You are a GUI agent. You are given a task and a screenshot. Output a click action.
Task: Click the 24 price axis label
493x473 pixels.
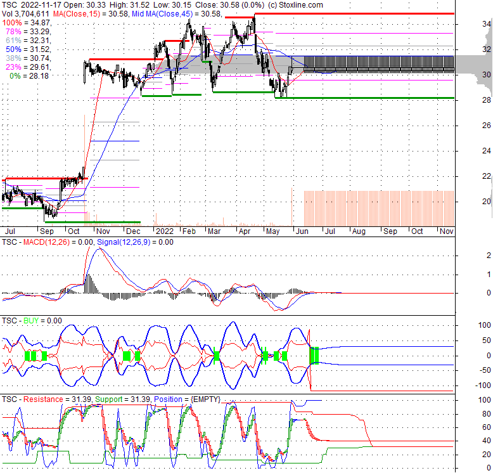pos(487,151)
